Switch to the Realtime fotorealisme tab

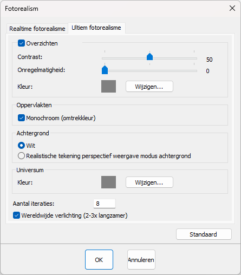tap(37, 29)
